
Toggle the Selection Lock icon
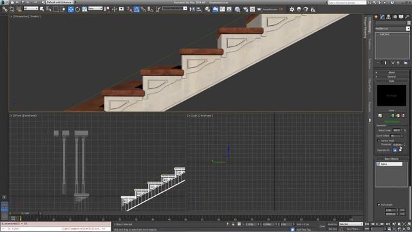click(x=233, y=224)
